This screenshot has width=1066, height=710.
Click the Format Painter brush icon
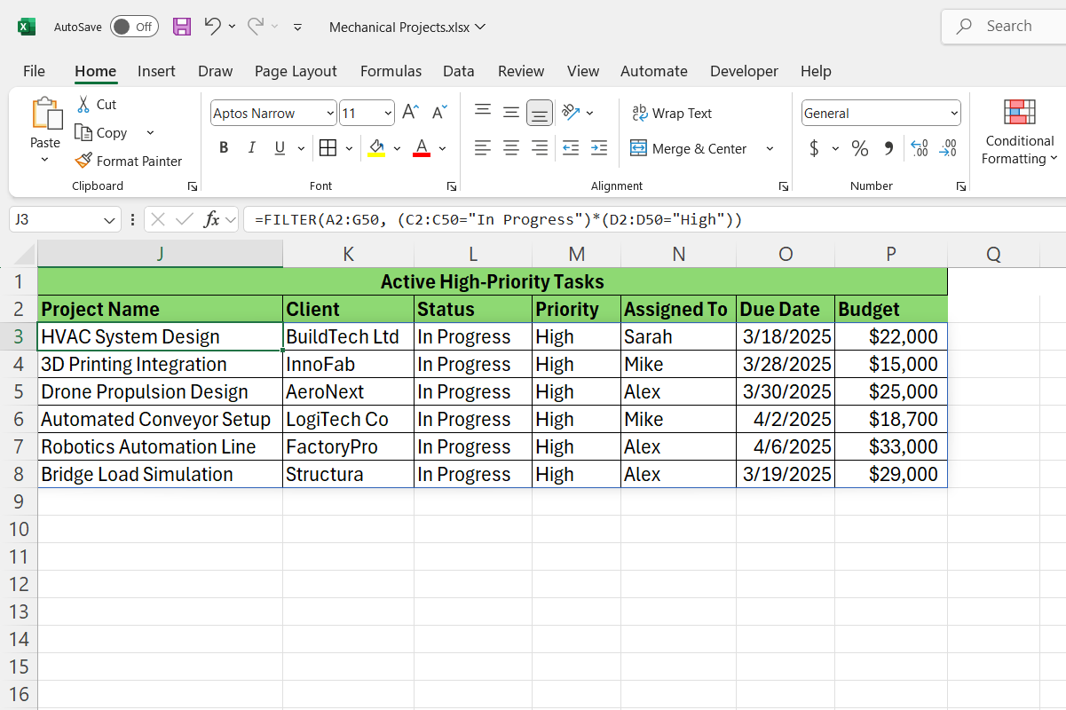tap(83, 161)
